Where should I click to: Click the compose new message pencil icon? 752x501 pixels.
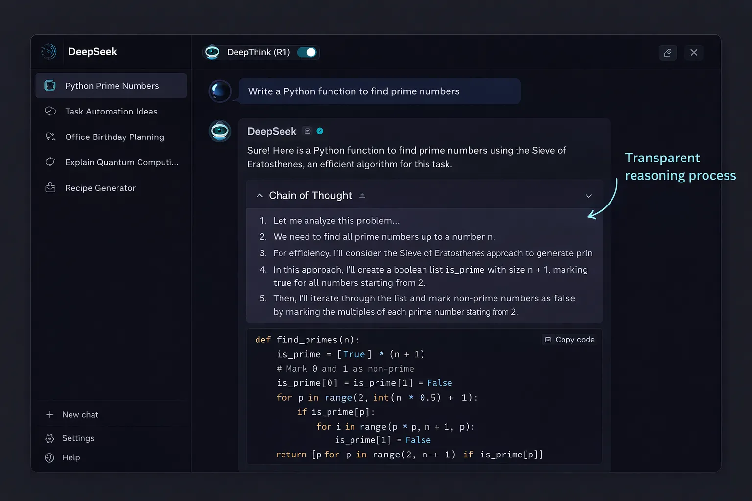[667, 52]
